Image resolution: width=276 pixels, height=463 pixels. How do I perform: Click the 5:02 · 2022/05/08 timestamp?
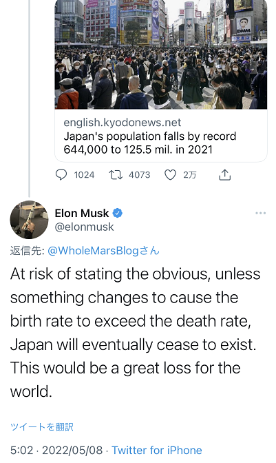(x=56, y=451)
